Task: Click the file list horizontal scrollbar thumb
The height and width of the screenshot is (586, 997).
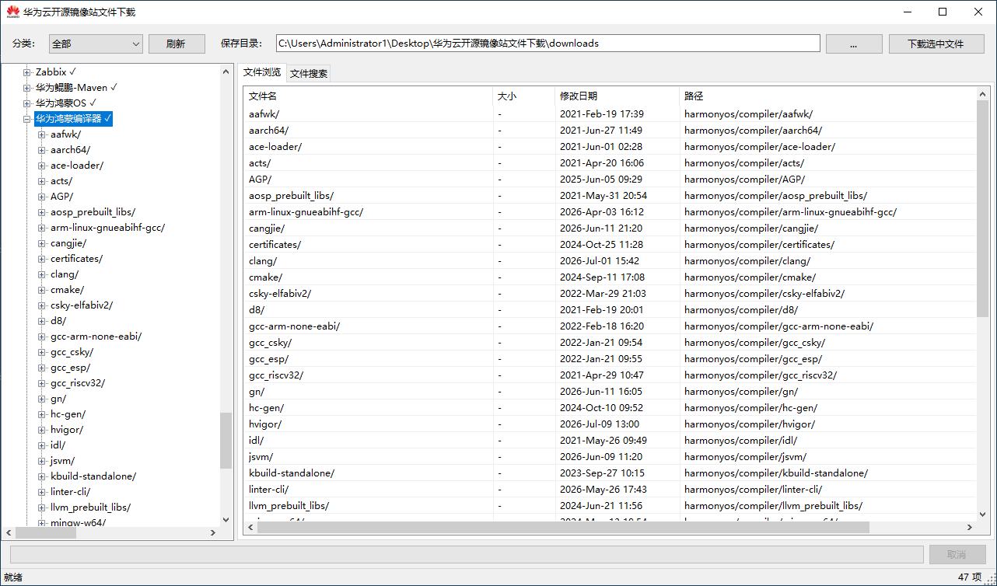Action: pyautogui.click(x=563, y=527)
